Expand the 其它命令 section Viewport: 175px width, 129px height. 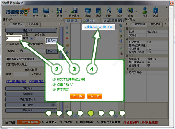pos(53,105)
